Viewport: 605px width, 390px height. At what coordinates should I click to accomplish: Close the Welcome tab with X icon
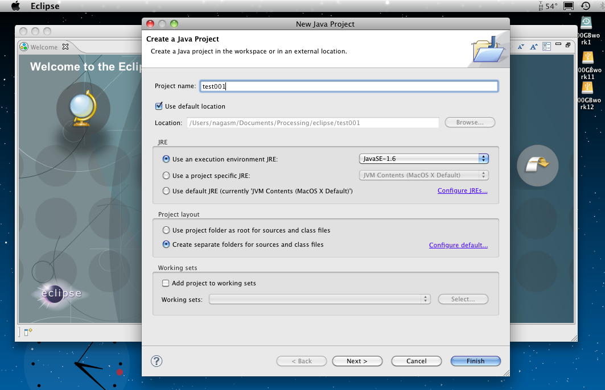coord(65,47)
